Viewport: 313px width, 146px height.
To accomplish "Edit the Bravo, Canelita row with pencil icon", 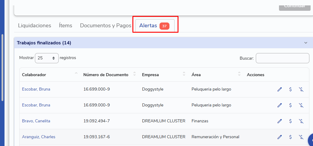I will tap(280, 121).
